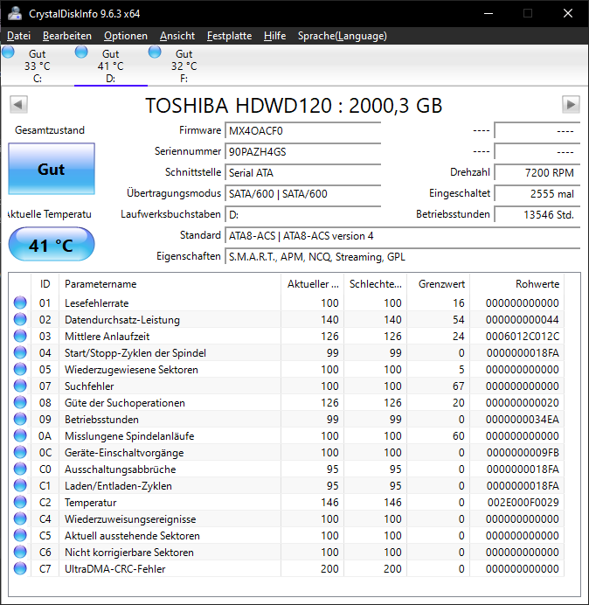The image size is (589, 605).
Task: Click status icon for Datendurchsatz-Leistung row
Action: pyautogui.click(x=20, y=319)
